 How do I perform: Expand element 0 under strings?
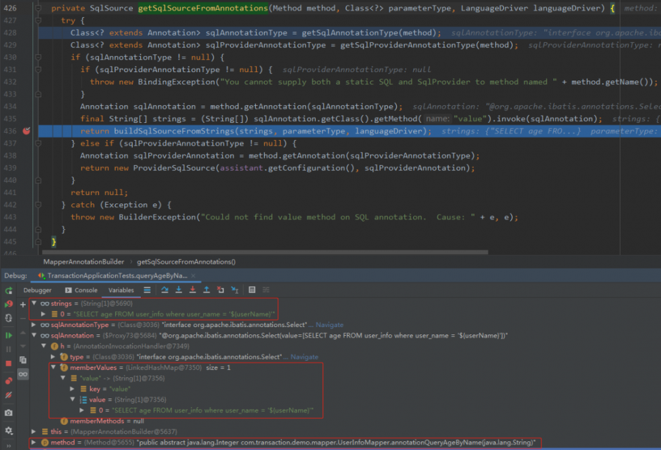point(43,314)
